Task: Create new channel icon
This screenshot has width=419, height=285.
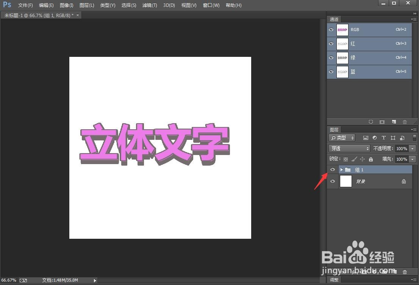Action: pyautogui.click(x=394, y=122)
